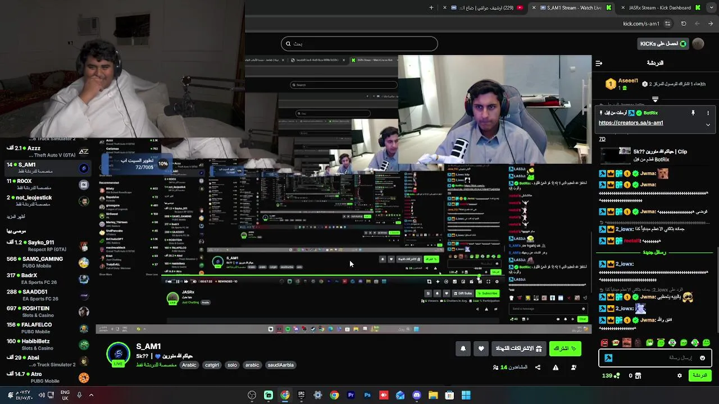This screenshot has height=404, width=719.
Task: Open a new browser tab
Action: click(x=431, y=8)
